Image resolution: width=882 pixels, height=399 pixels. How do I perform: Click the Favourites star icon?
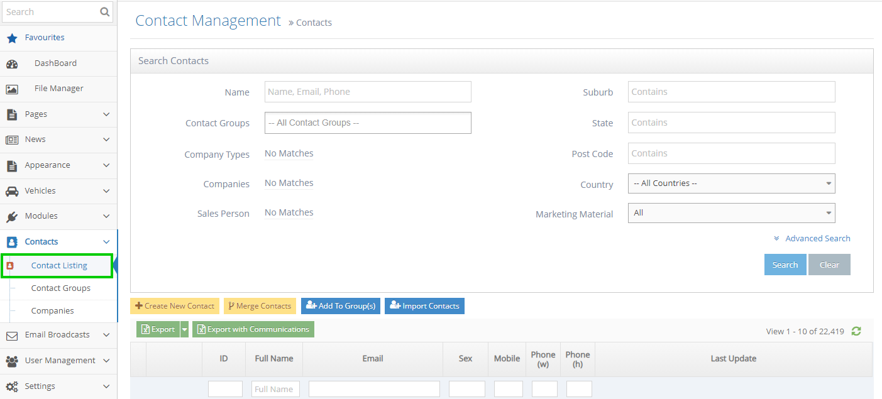(13, 37)
